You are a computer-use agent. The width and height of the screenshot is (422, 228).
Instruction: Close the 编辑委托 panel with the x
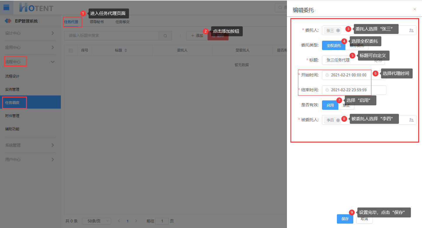pyautogui.click(x=414, y=9)
